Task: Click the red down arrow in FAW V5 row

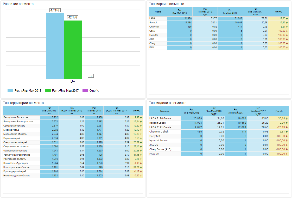Action: pos(287,154)
